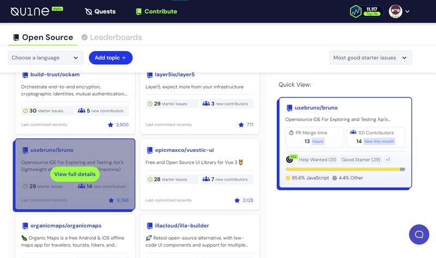Viewport: 436px width, 258px height.
Task: Click the user avatar picture
Action: pyautogui.click(x=396, y=11)
